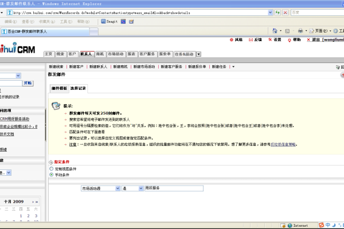Click the 新建任务 link
The width and height of the screenshot is (344, 229).
click(x=219, y=66)
